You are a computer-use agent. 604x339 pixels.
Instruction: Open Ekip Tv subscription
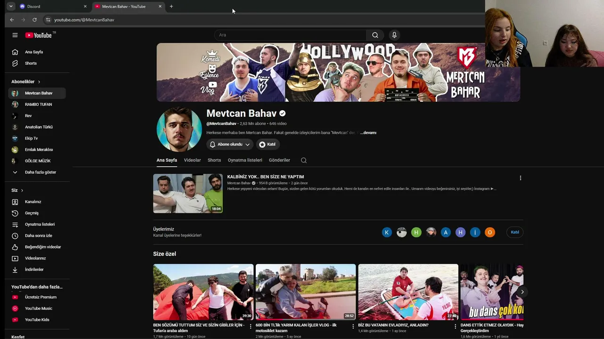pos(37,138)
